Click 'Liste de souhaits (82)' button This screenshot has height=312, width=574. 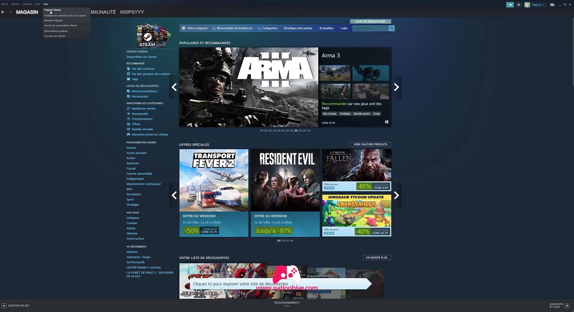click(x=371, y=21)
